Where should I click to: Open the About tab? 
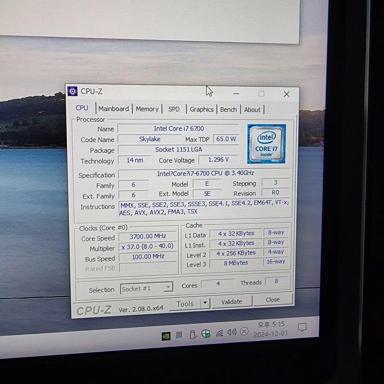(x=252, y=110)
